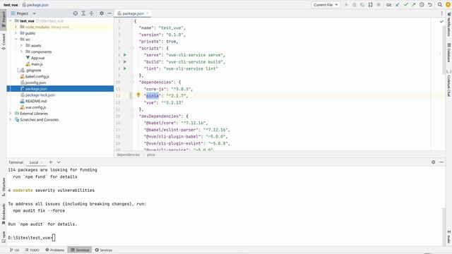Click test_vue breadcrumb in navigation bar

(11, 5)
